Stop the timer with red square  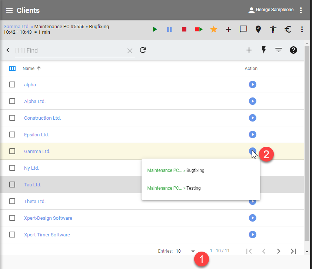[x=184, y=29]
